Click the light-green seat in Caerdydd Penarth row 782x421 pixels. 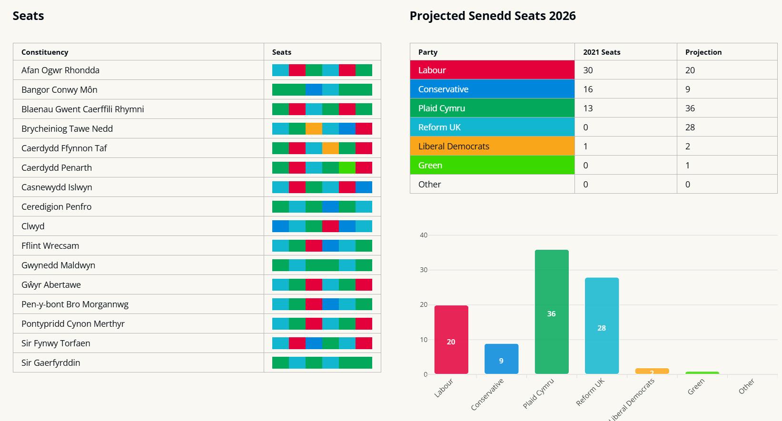[x=347, y=168]
